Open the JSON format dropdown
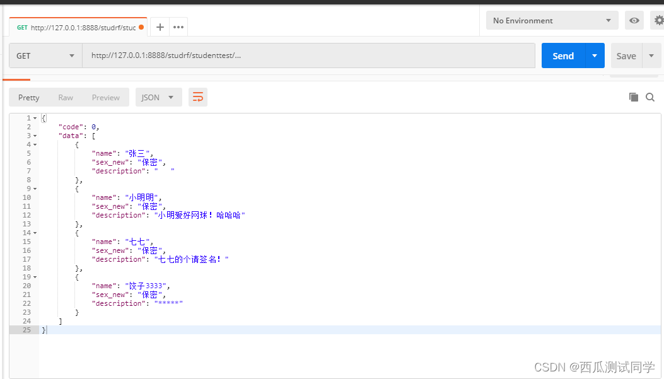The image size is (664, 379). pos(158,97)
